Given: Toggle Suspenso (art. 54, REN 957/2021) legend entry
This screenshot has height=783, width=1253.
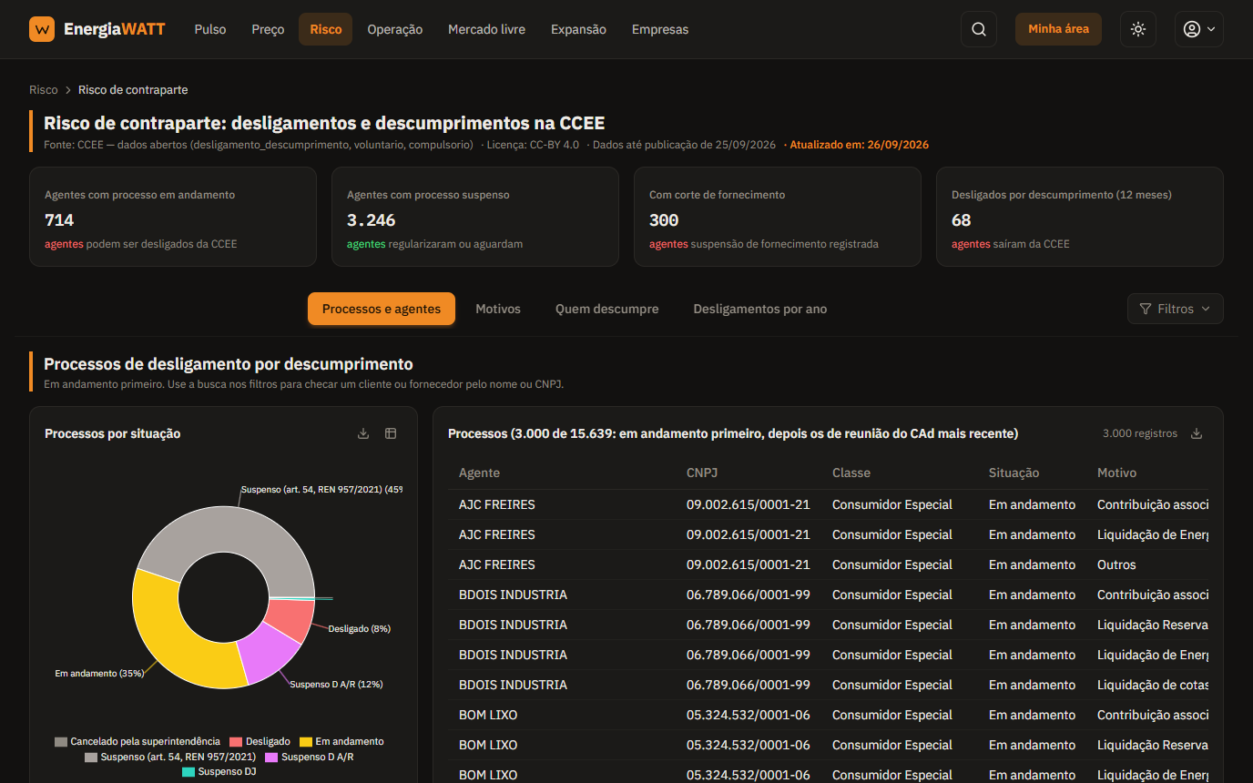Looking at the screenshot, I should coord(170,757).
